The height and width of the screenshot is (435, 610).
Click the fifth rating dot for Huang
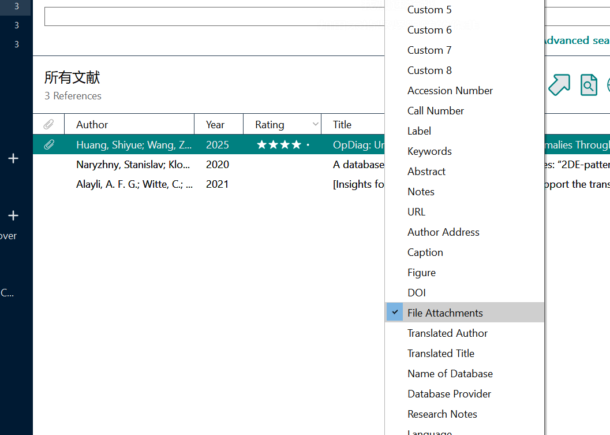tap(308, 145)
